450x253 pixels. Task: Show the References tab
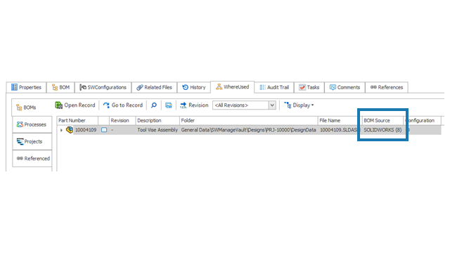coord(387,87)
